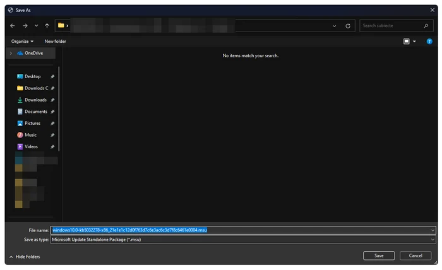
Task: Open Videos in the sidebar
Action: [x=31, y=147]
